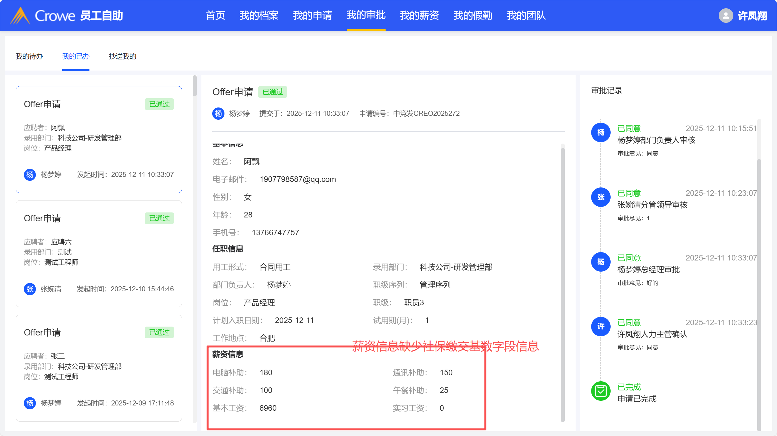Click 已通过 badge next to detail title
Screen dimensions: 777x436
[272, 92]
